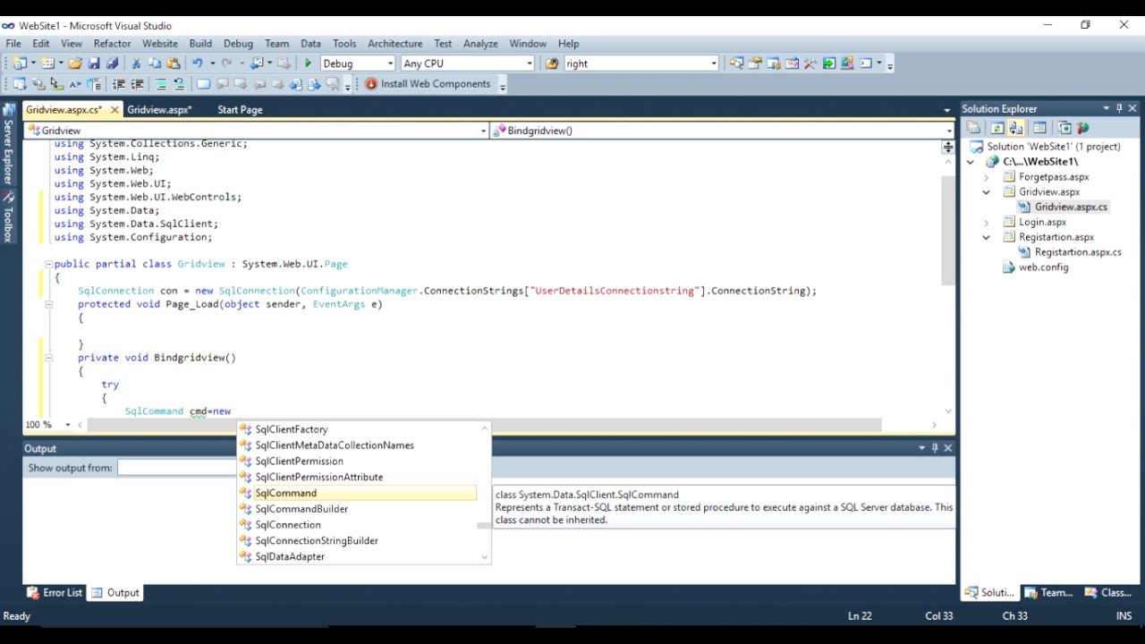Click the editor horizontal scrollbar
1145x644 pixels.
[483, 425]
